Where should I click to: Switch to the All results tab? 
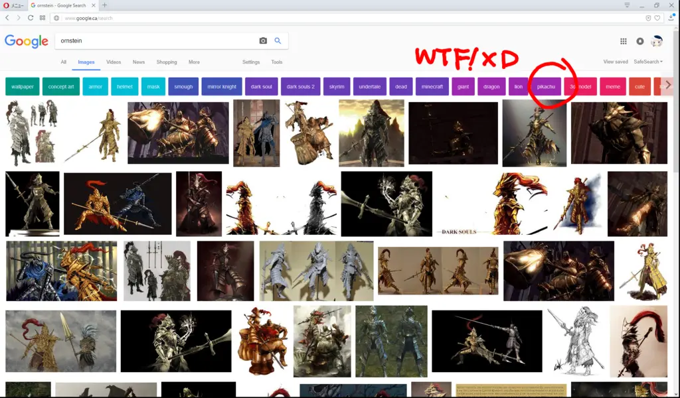coord(63,62)
